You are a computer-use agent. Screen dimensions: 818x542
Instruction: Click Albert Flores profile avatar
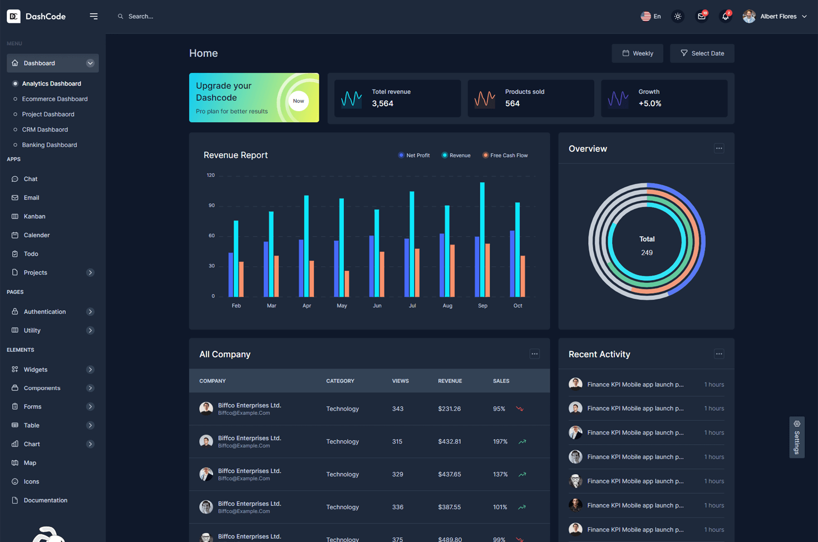point(749,17)
